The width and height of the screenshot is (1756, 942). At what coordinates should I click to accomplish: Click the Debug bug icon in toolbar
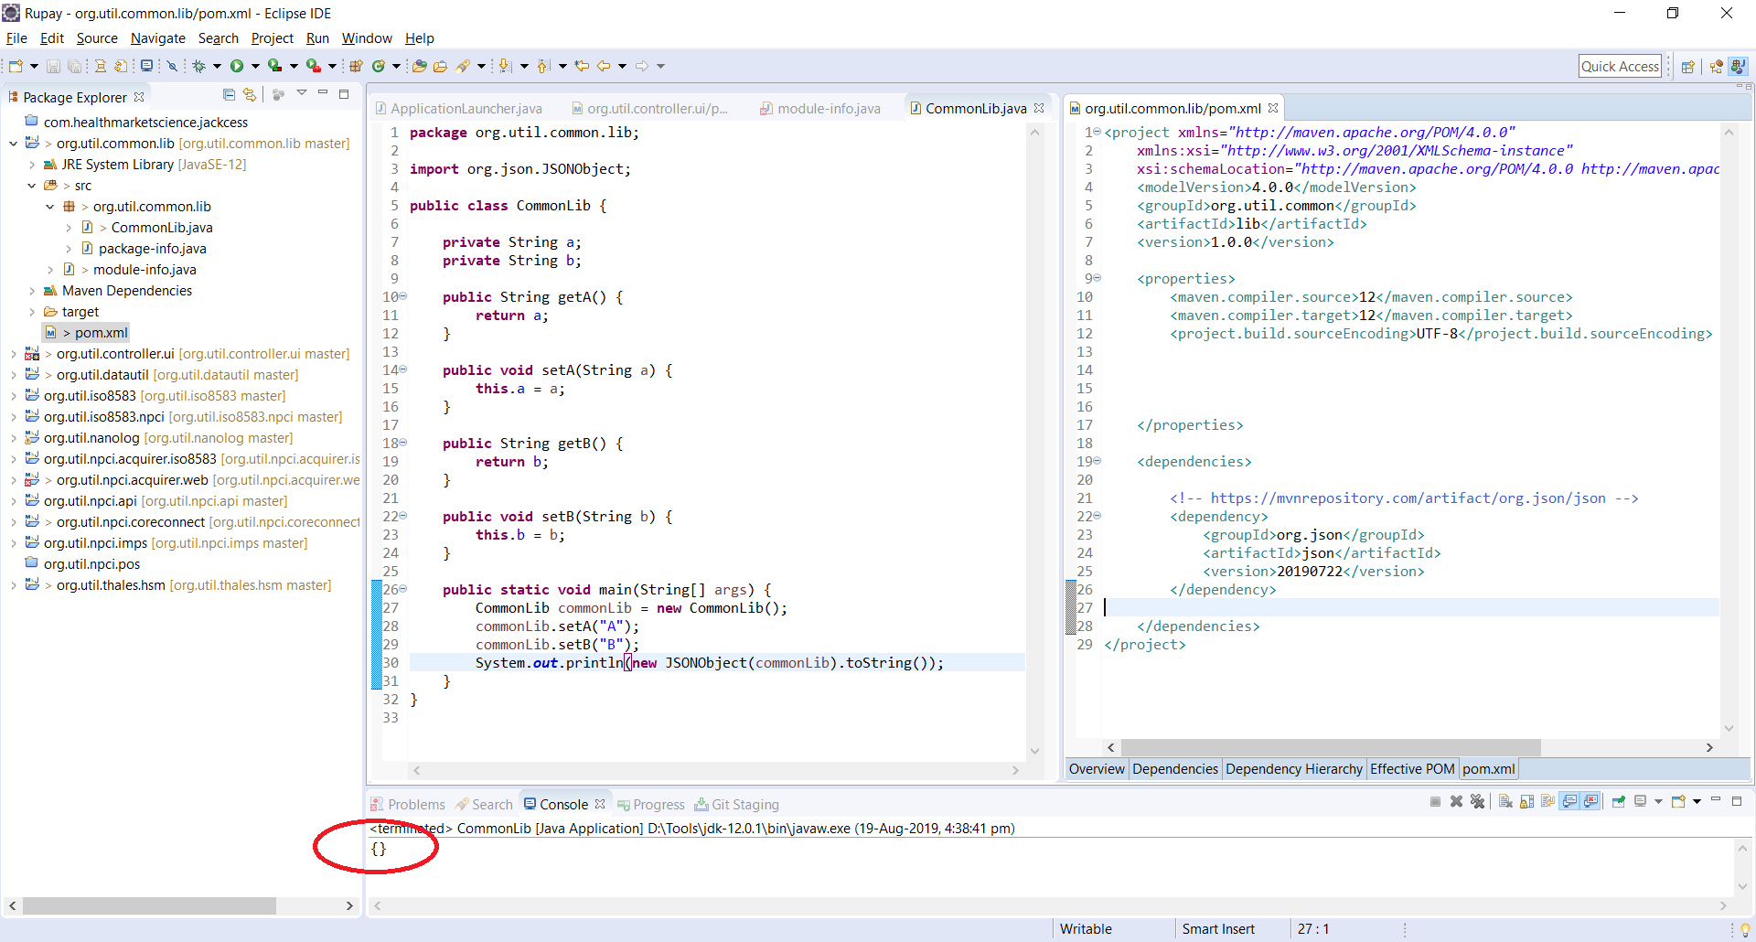point(198,66)
